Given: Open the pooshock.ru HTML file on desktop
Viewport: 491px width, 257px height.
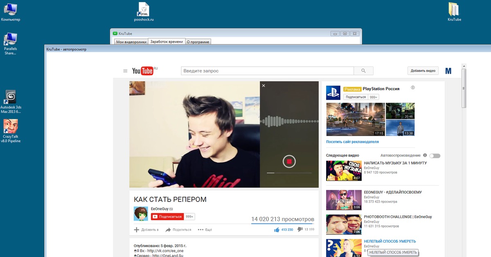Looking at the screenshot, I should coord(144,12).
